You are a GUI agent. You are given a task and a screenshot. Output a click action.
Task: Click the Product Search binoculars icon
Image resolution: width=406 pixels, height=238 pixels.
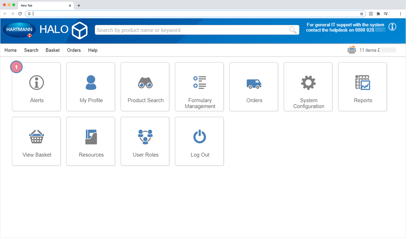point(145,83)
